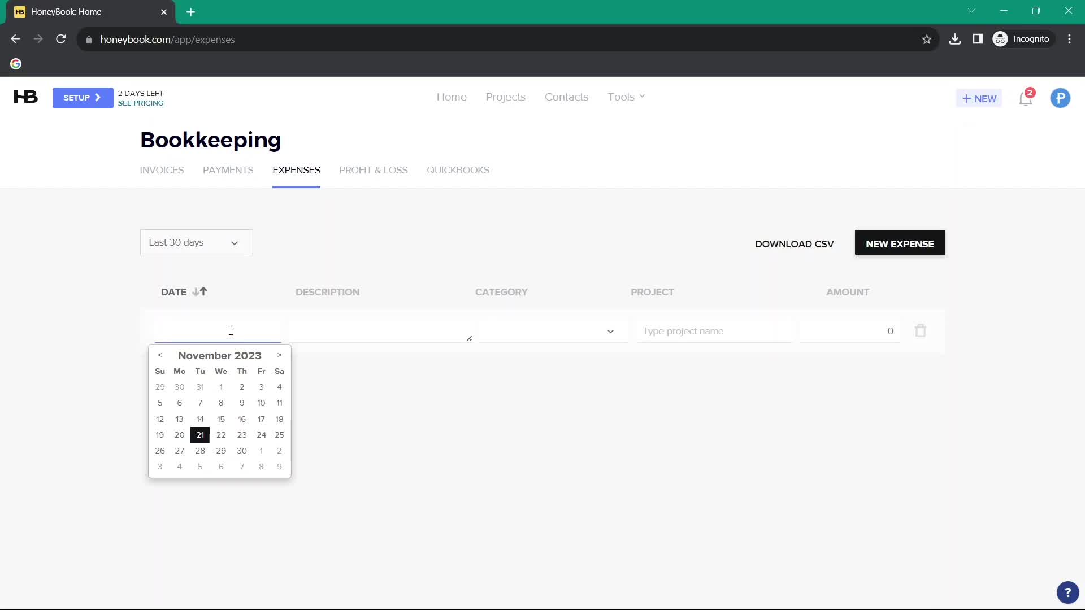The image size is (1085, 610).
Task: Open a new browser tab
Action: pyautogui.click(x=190, y=12)
